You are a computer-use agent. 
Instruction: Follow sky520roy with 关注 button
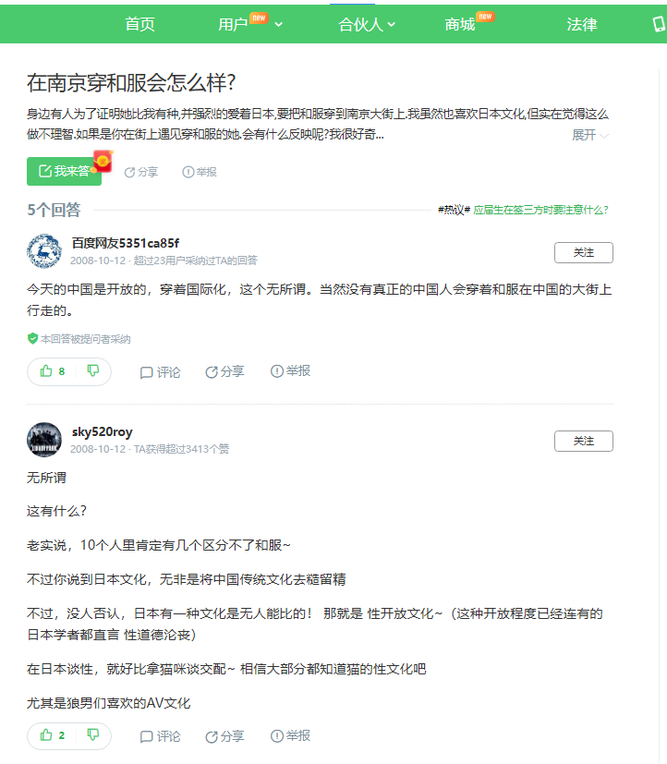pos(583,441)
